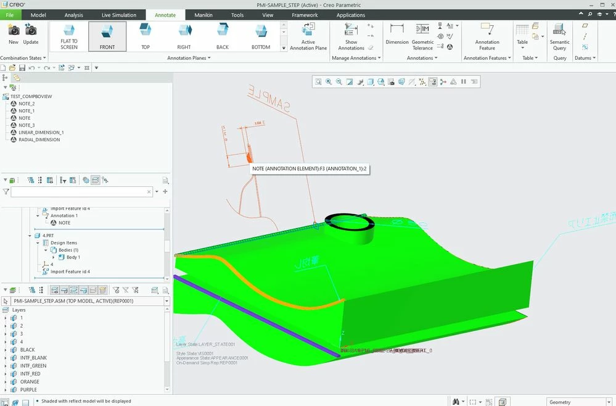The width and height of the screenshot is (616, 406).
Task: Open the Geometric Tolerance tool
Action: point(423,36)
